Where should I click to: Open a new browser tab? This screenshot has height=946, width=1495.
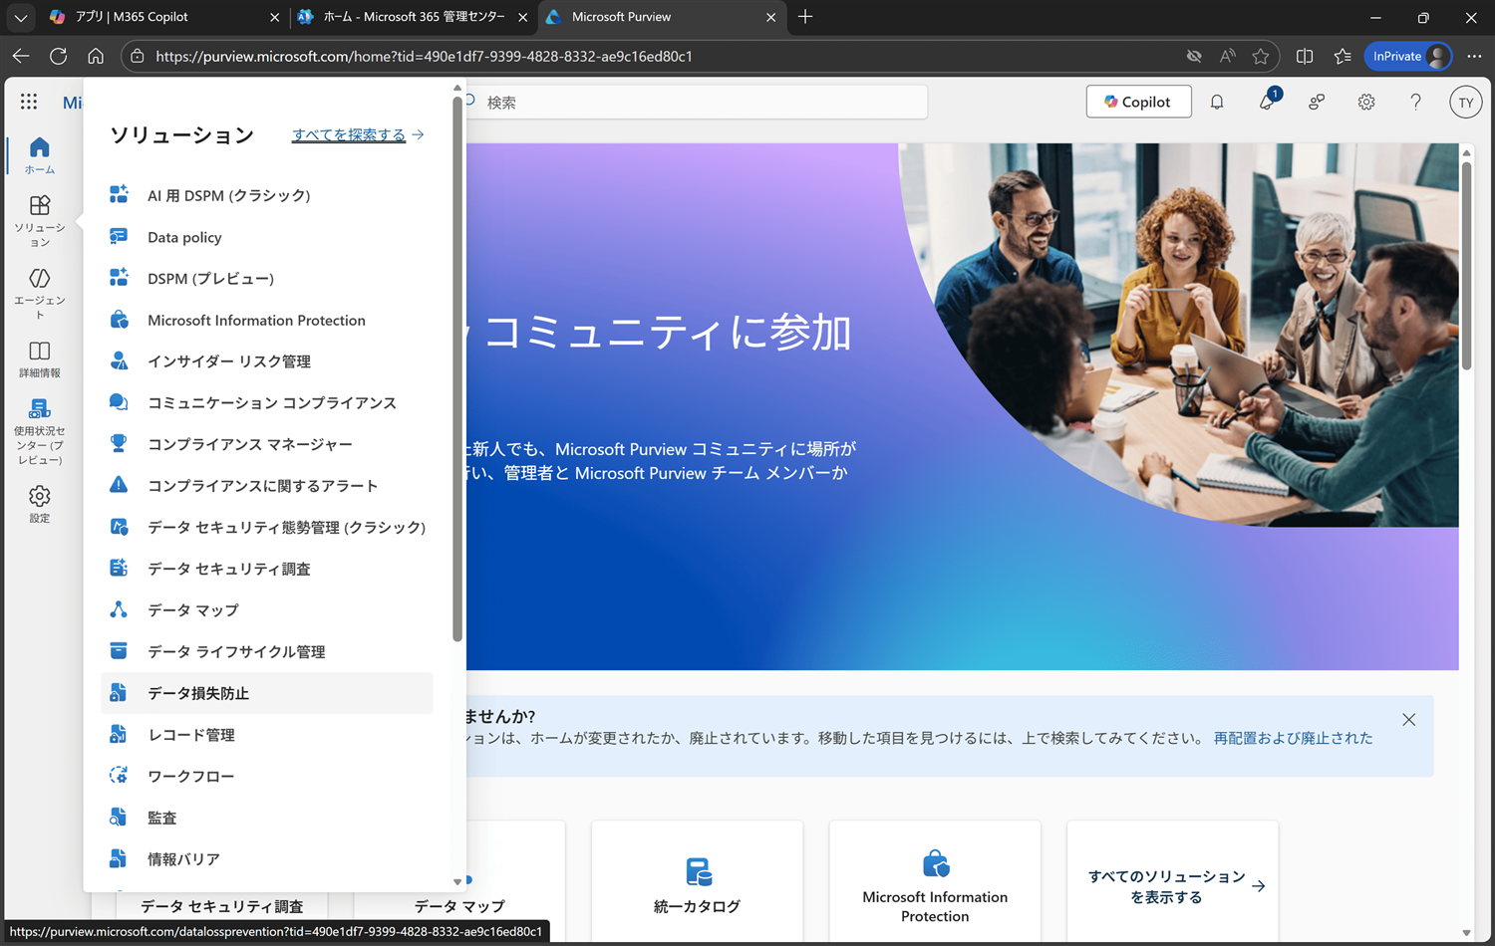805,17
